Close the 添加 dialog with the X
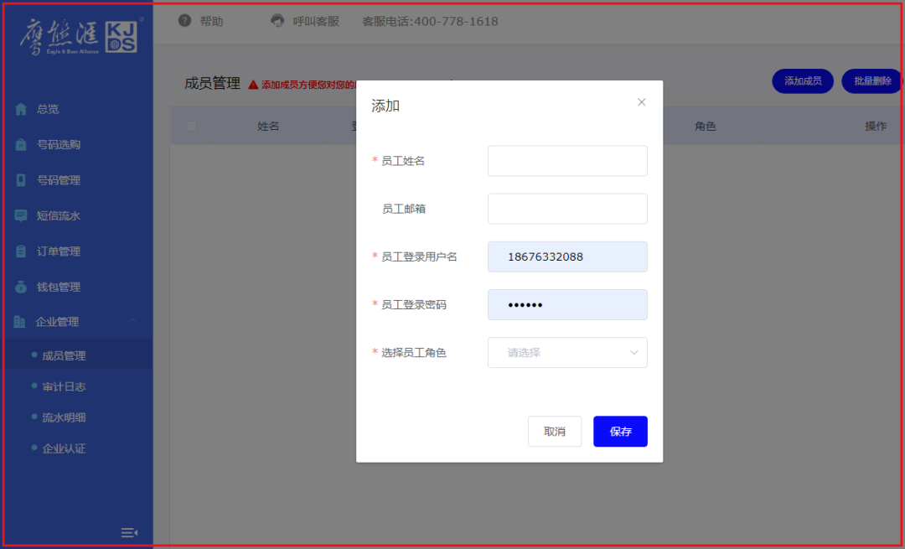 641,102
